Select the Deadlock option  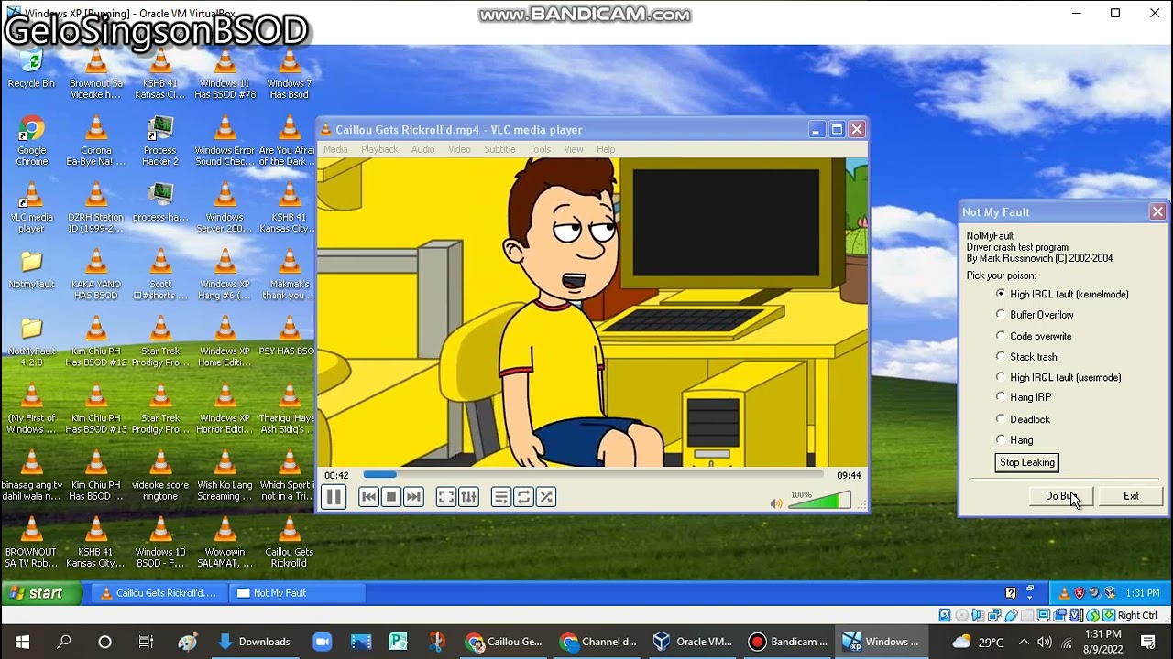point(1023,419)
